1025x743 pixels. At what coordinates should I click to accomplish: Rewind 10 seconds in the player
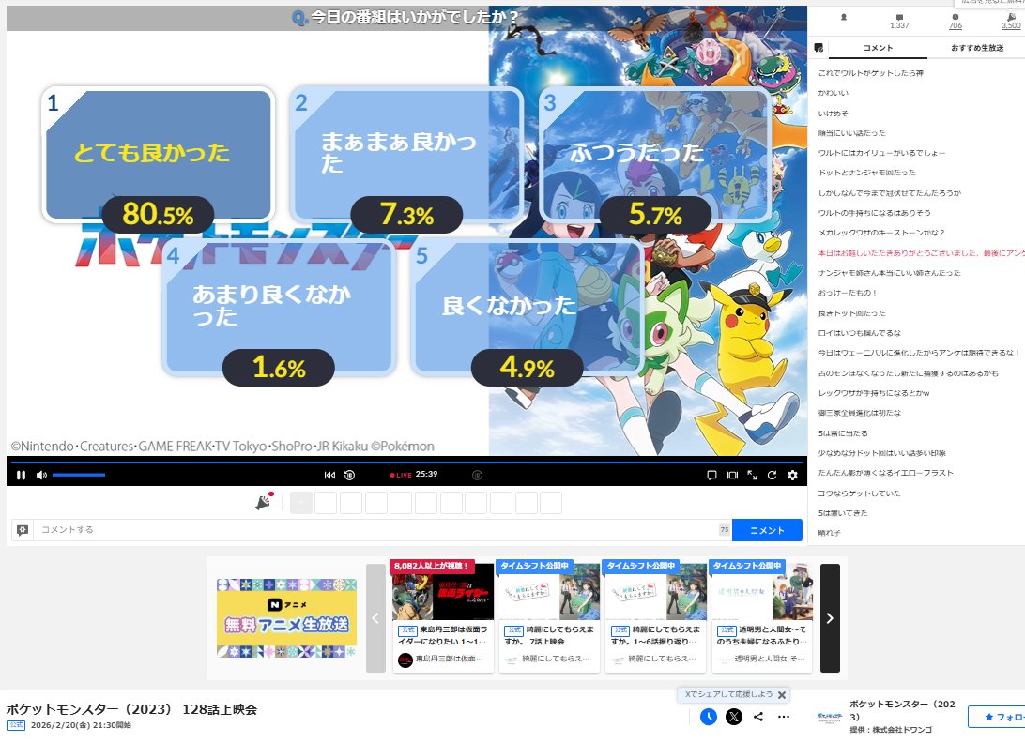point(350,475)
